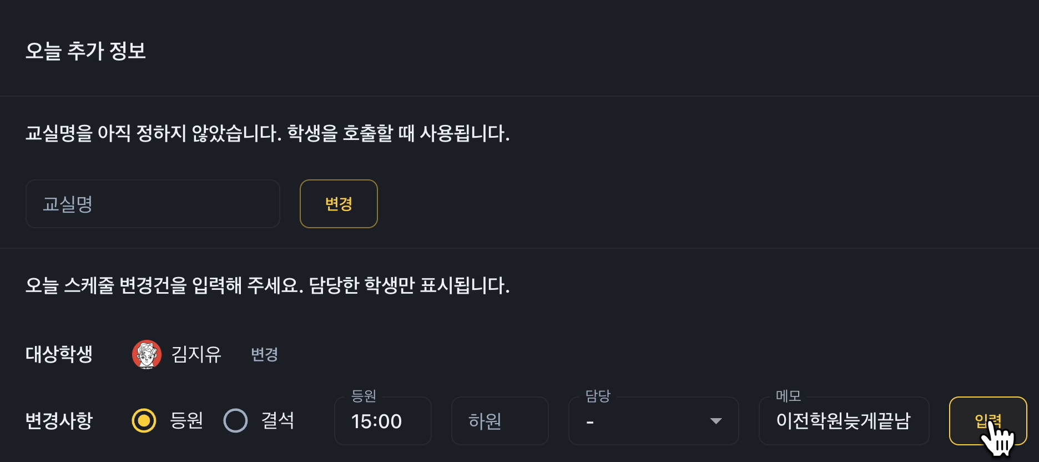Screen dimensions: 1039x462
Task: Click the 대상학생 row label
Action: click(59, 354)
